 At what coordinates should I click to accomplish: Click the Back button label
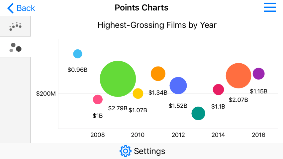[26, 8]
